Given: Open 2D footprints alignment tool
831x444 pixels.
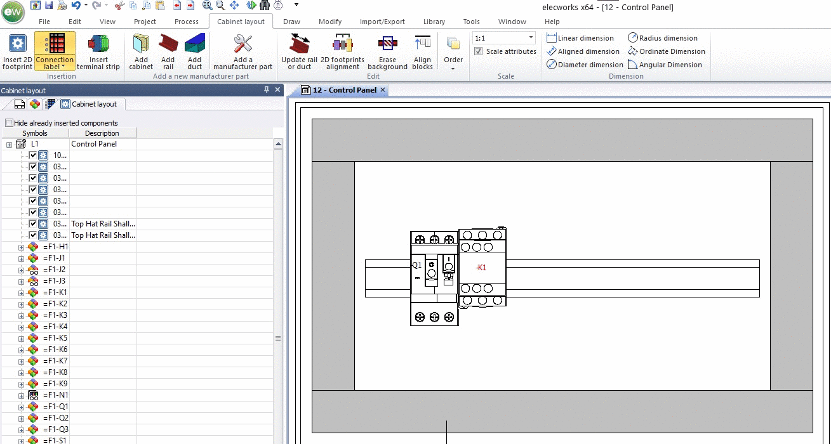Looking at the screenshot, I should 342,51.
